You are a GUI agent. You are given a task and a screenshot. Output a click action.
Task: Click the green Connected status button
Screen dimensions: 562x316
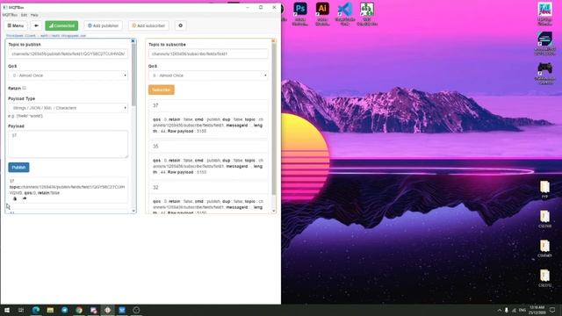[61, 25]
